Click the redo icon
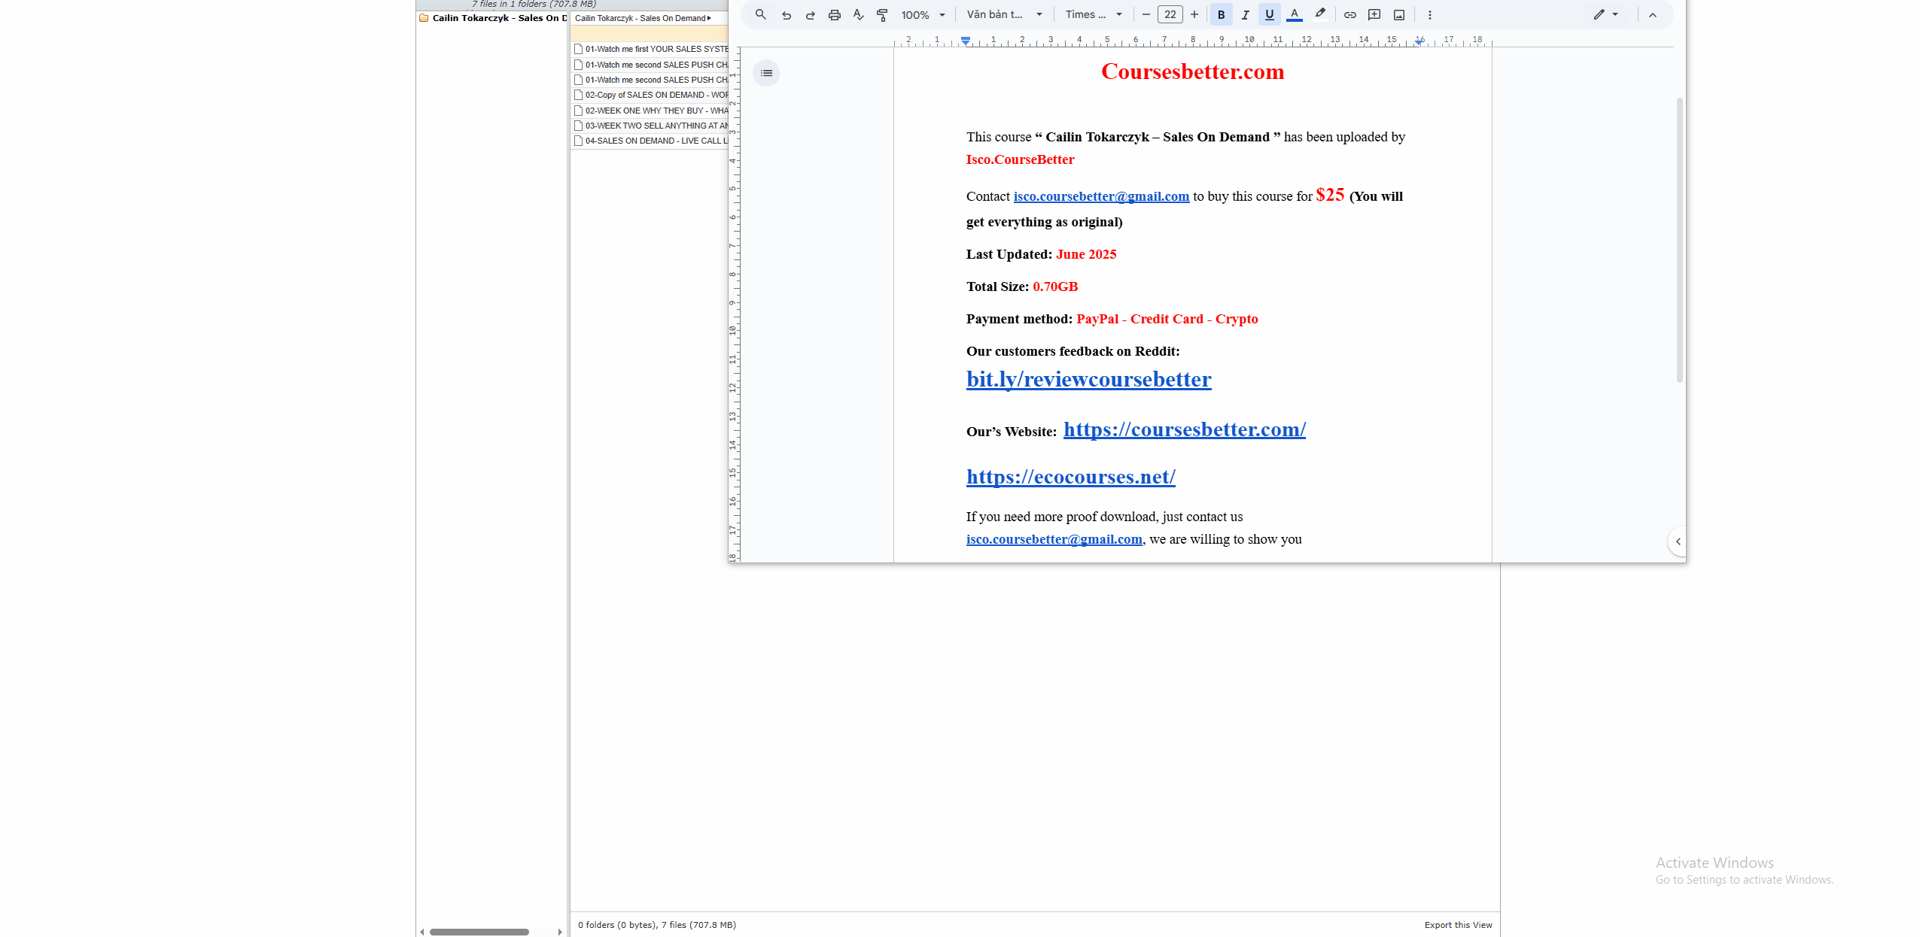Screen dimensions: 1920x937 click(x=810, y=15)
